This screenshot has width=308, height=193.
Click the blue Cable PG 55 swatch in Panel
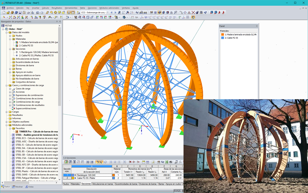(x=222, y=38)
